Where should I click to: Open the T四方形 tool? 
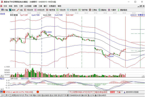coord(61,10)
